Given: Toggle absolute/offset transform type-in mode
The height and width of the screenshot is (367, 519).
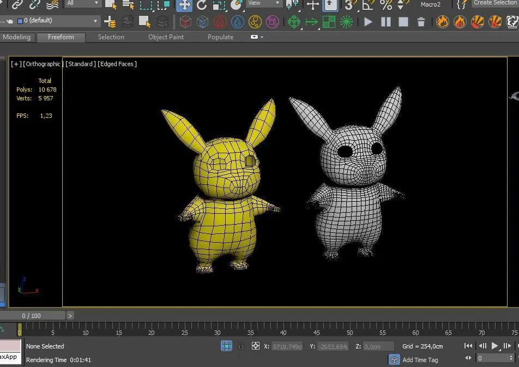Looking at the screenshot, I should point(255,346).
